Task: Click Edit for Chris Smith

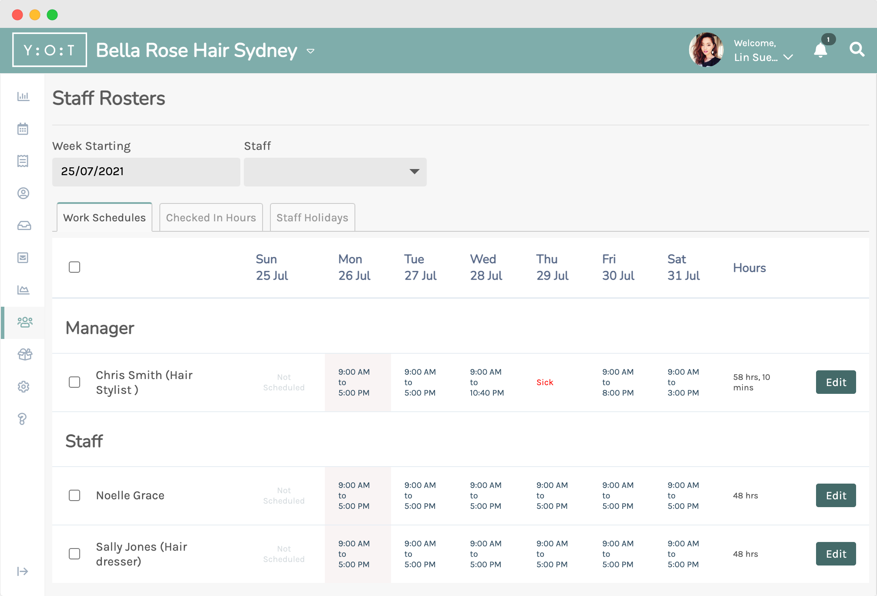Action: [x=836, y=382]
